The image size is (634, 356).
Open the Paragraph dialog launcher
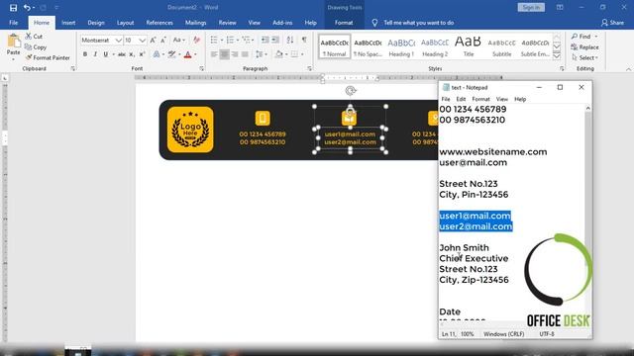[x=310, y=69]
